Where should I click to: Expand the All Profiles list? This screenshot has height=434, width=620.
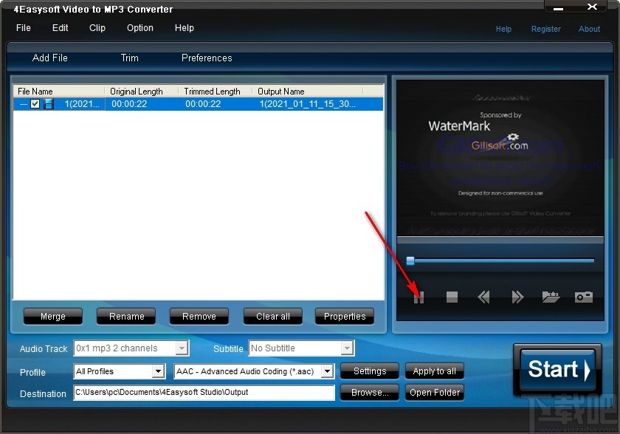pos(159,371)
